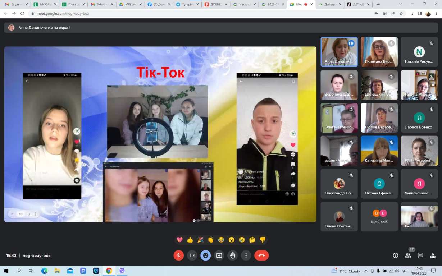Start presenting your screen
Viewport: 442px width, 276px height.
[x=219, y=256]
